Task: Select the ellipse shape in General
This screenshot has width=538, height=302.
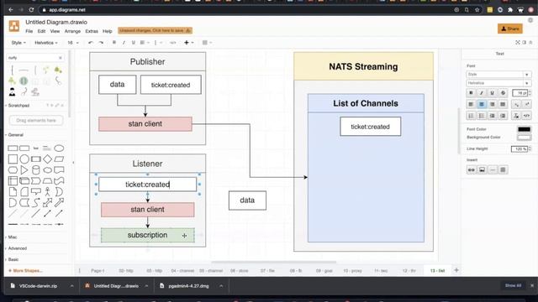Action: (x=59, y=148)
